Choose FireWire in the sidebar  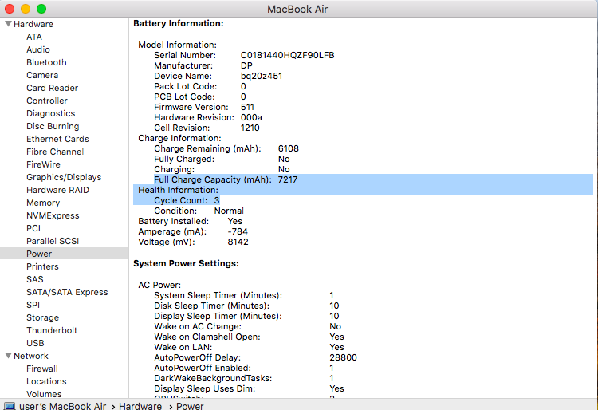point(44,165)
